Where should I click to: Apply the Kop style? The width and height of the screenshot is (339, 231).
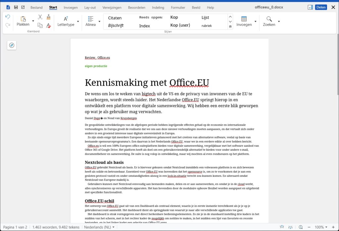coord(174,17)
